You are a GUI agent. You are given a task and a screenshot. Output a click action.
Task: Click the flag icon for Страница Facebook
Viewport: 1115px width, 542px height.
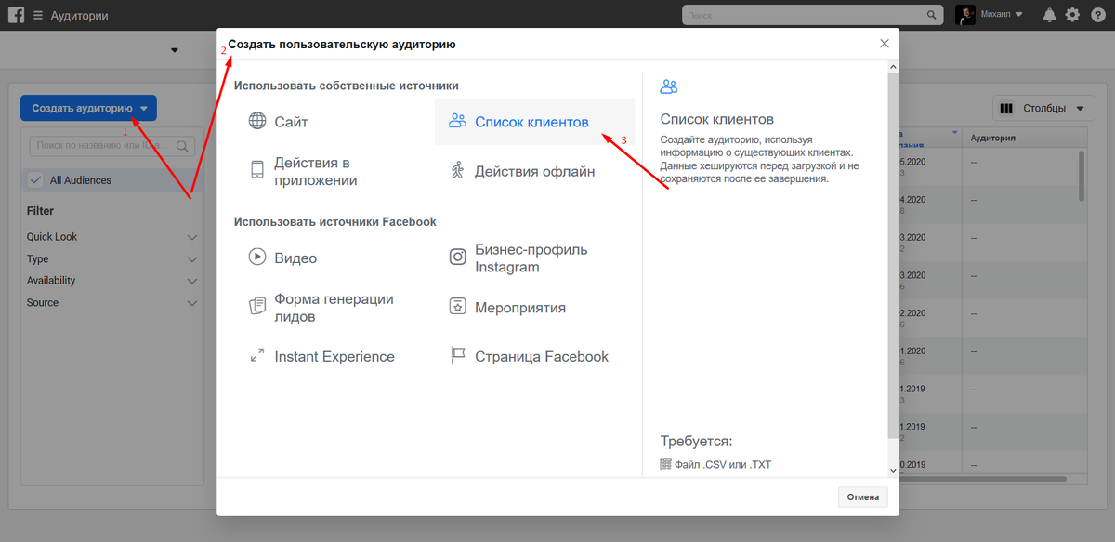457,355
